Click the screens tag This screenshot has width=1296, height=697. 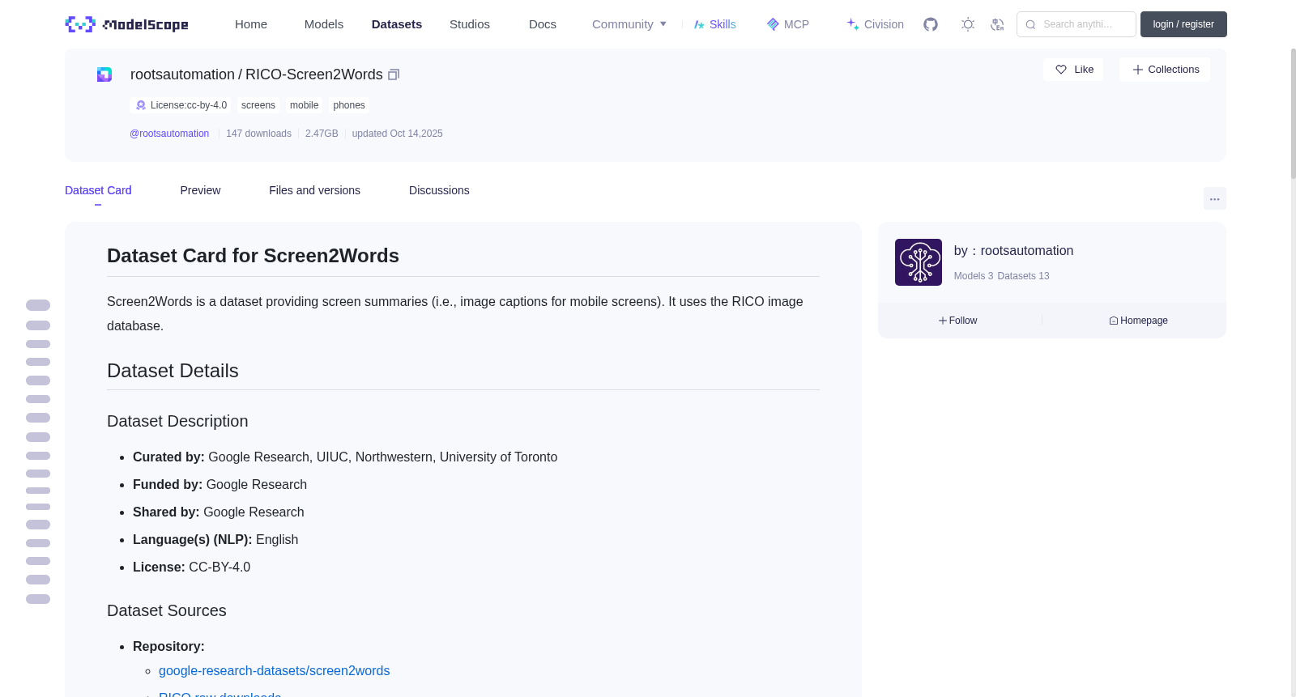(258, 105)
